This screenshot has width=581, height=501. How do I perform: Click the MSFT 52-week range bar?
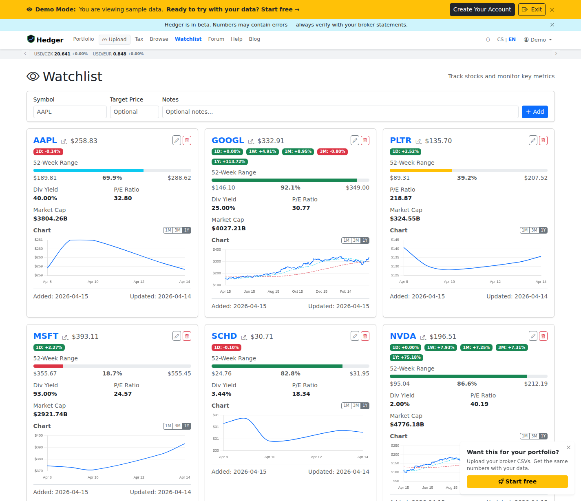pyautogui.click(x=112, y=366)
